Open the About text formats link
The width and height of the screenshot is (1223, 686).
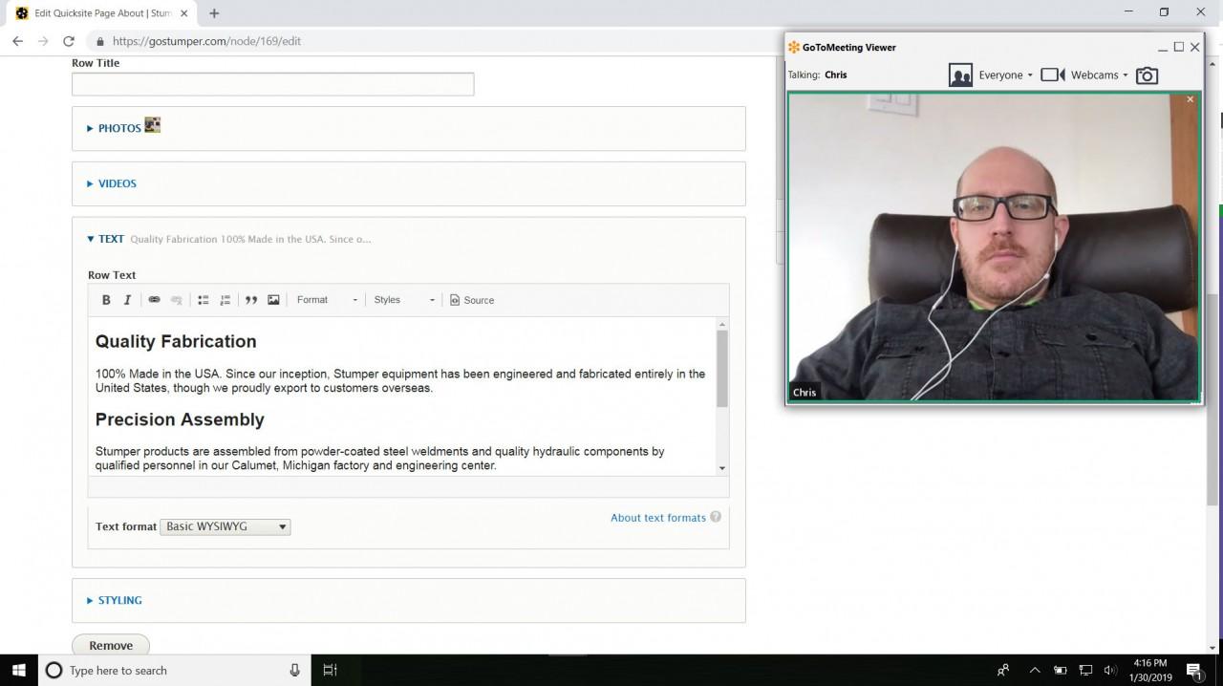[658, 518]
